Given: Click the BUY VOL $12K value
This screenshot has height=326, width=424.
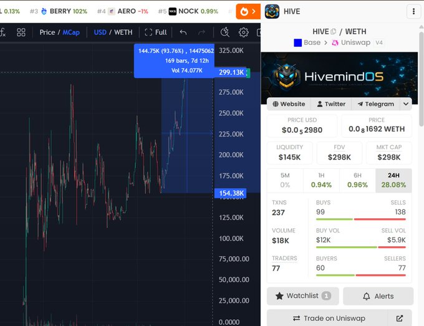Looking at the screenshot, I should pyautogui.click(x=324, y=240).
